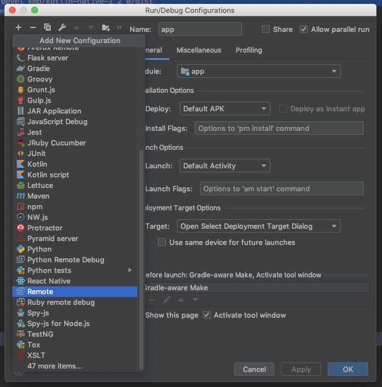The image size is (382, 387).
Task: Click the Gradle elephant icon
Action: pyautogui.click(x=21, y=69)
